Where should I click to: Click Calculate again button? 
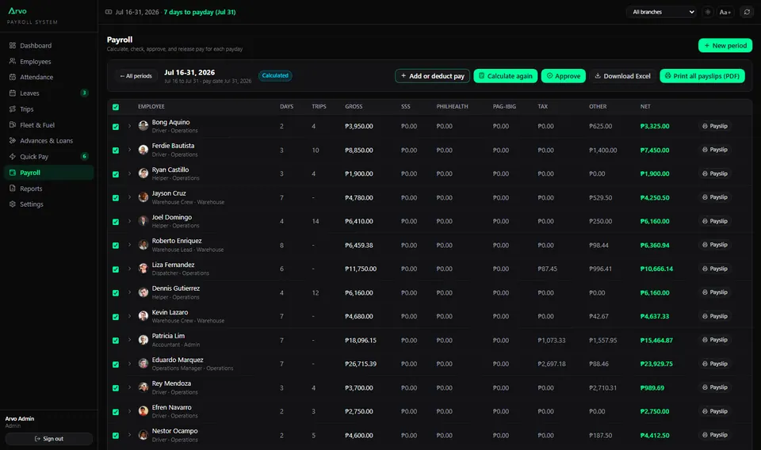tap(505, 76)
